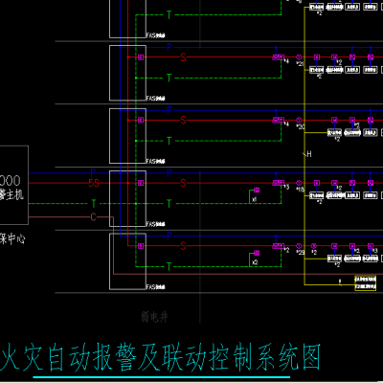
Task: Select the 弱电井 shaft label
Action: coord(154,317)
